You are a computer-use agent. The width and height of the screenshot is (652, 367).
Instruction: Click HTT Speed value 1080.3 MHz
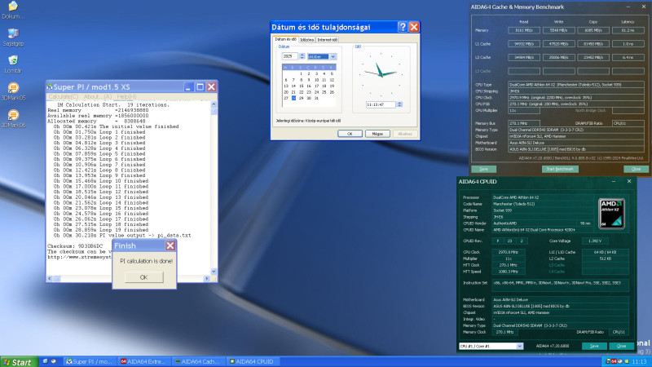point(508,272)
